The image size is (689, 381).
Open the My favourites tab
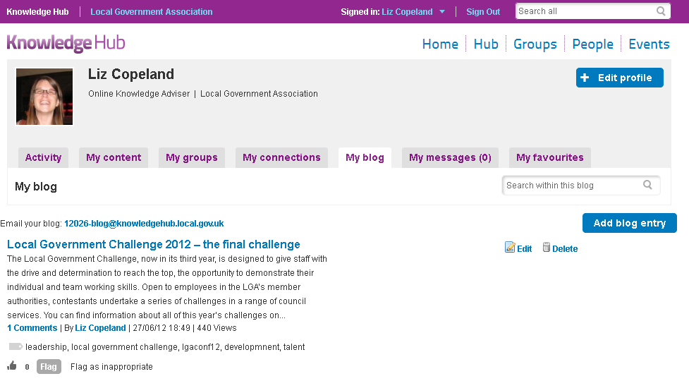coord(549,158)
